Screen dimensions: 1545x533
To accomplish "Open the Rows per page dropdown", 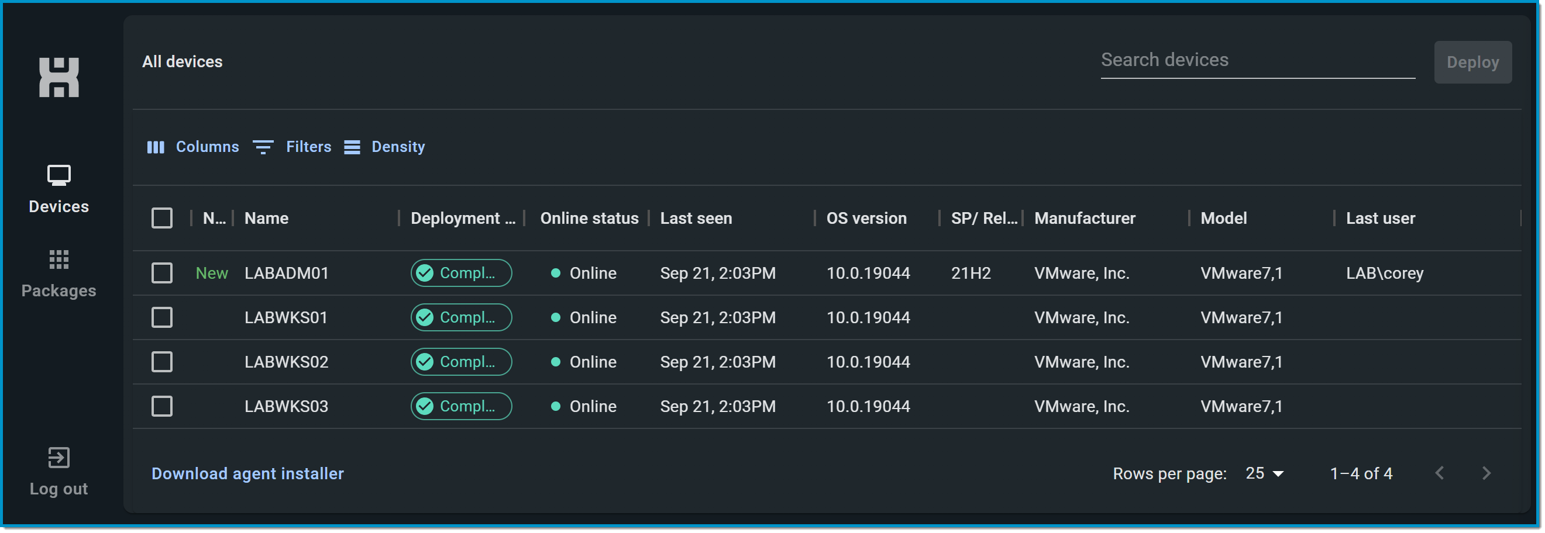I will pyautogui.click(x=1264, y=473).
